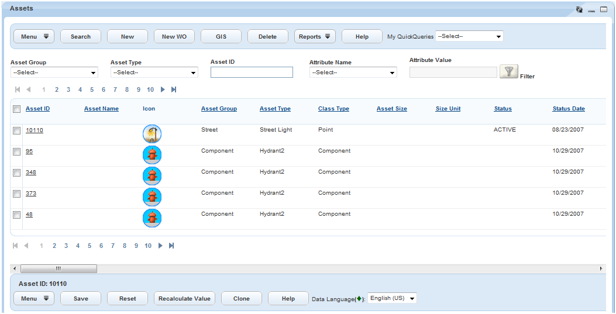Expand the My QuickQueries dropdown
616x314 pixels.
469,36
